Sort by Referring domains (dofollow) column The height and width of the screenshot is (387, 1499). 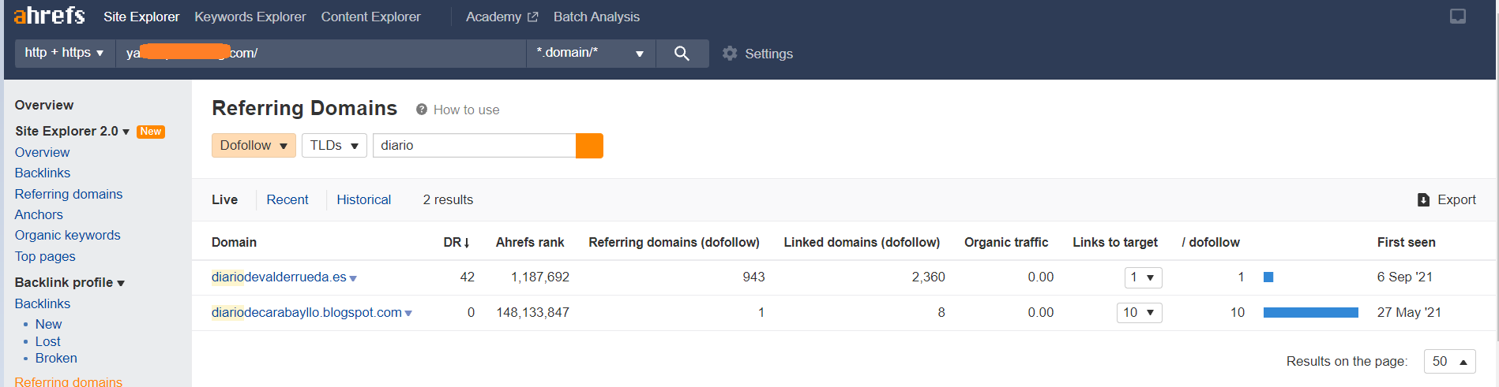click(x=674, y=242)
